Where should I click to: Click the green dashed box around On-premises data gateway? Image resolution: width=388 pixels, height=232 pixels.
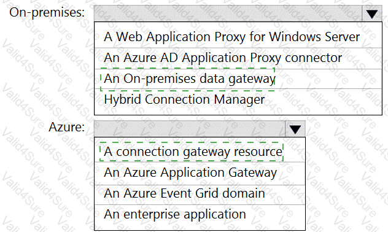click(188, 79)
